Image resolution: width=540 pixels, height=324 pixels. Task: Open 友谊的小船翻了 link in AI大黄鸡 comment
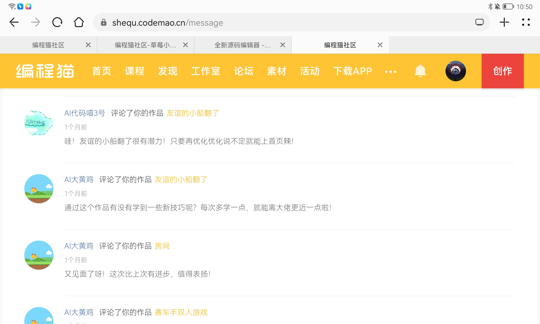point(181,180)
